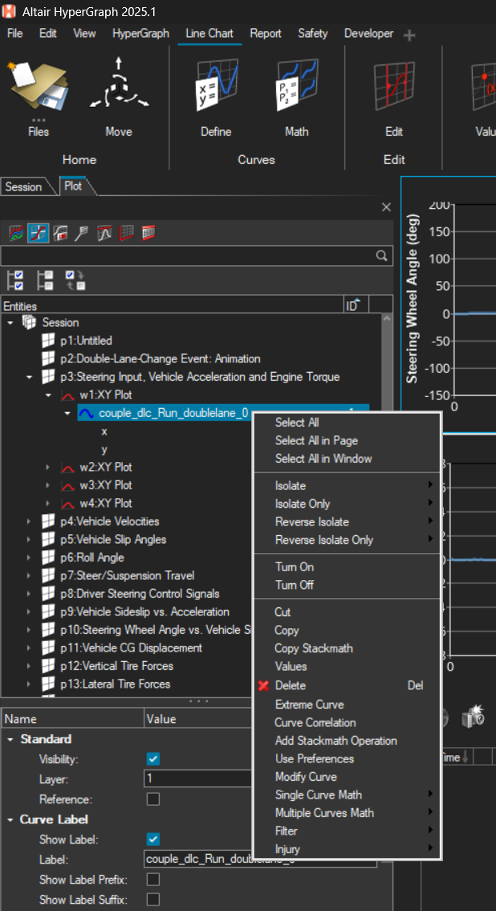Click the Layer value field
Screen dimensions: 496x911
[x=197, y=779]
